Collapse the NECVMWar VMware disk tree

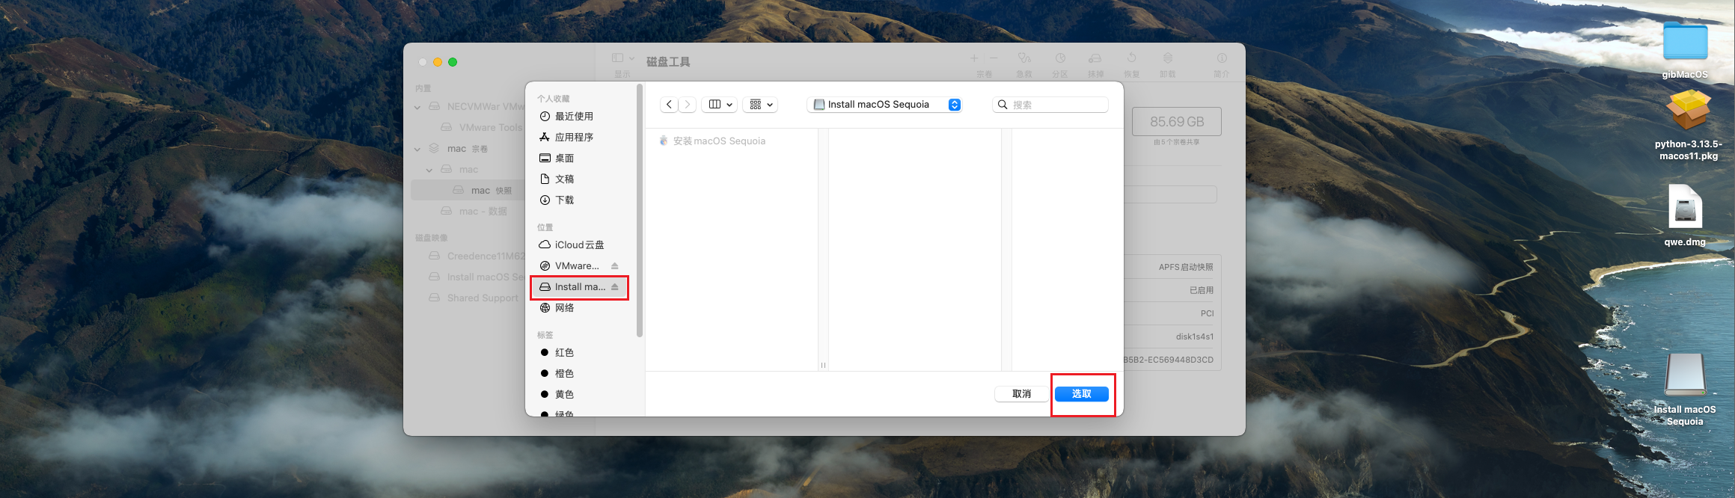pyautogui.click(x=417, y=107)
